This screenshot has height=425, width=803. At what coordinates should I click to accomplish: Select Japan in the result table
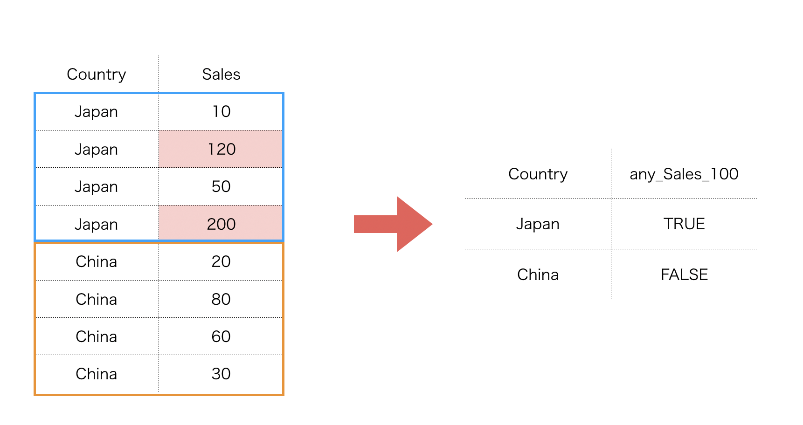(538, 224)
